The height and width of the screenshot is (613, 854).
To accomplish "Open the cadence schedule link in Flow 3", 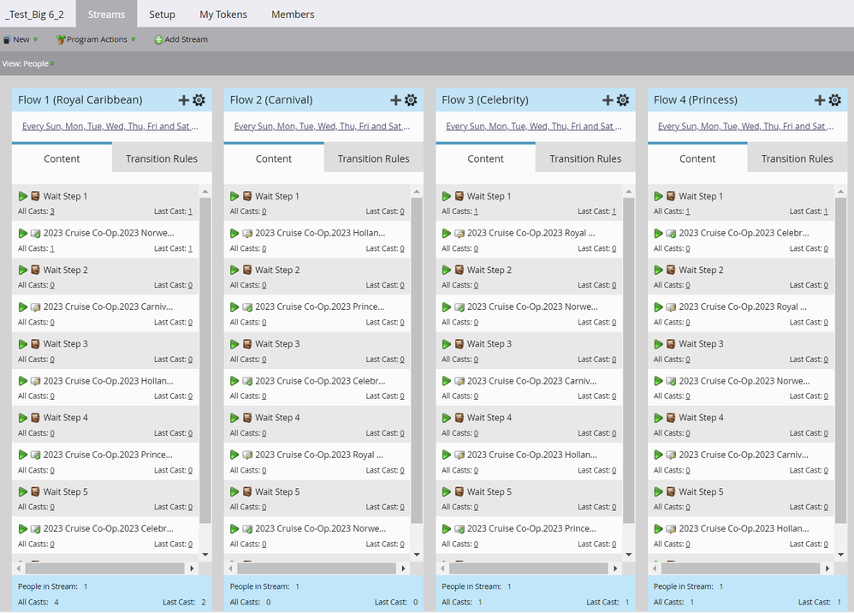I will [534, 127].
